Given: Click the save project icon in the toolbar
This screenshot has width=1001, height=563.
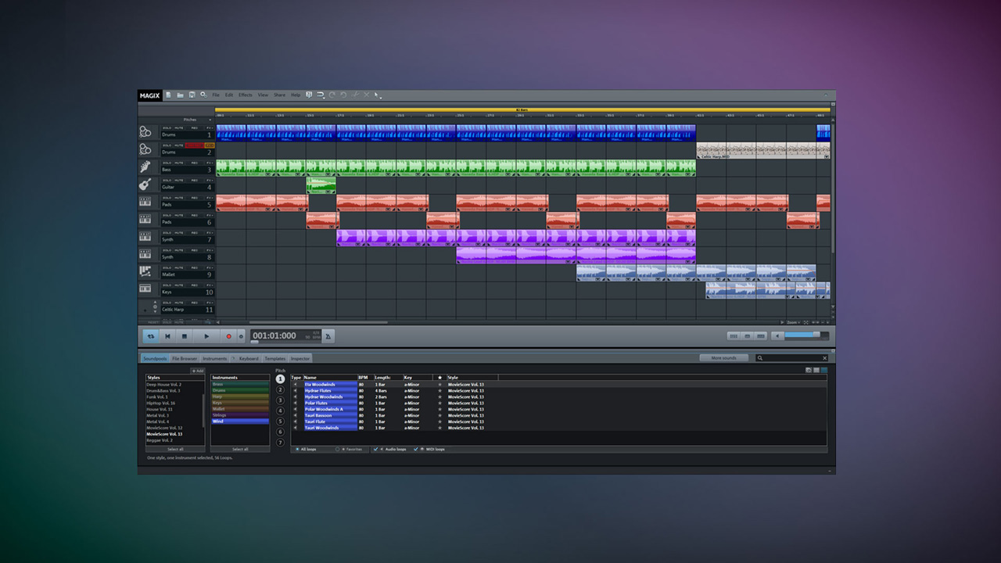Looking at the screenshot, I should 192,95.
